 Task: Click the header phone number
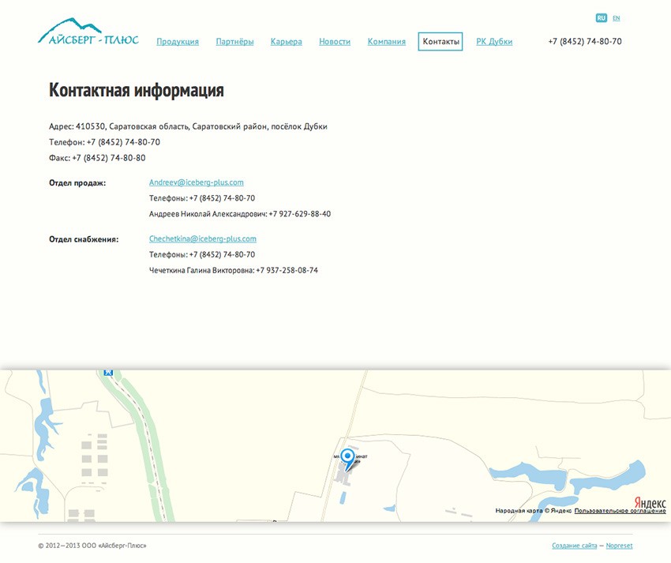tap(584, 42)
